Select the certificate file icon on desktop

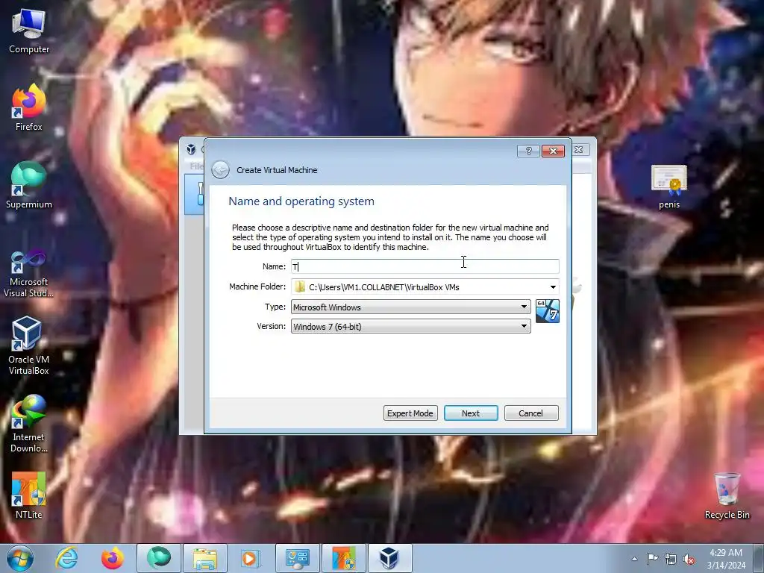pyautogui.click(x=669, y=187)
